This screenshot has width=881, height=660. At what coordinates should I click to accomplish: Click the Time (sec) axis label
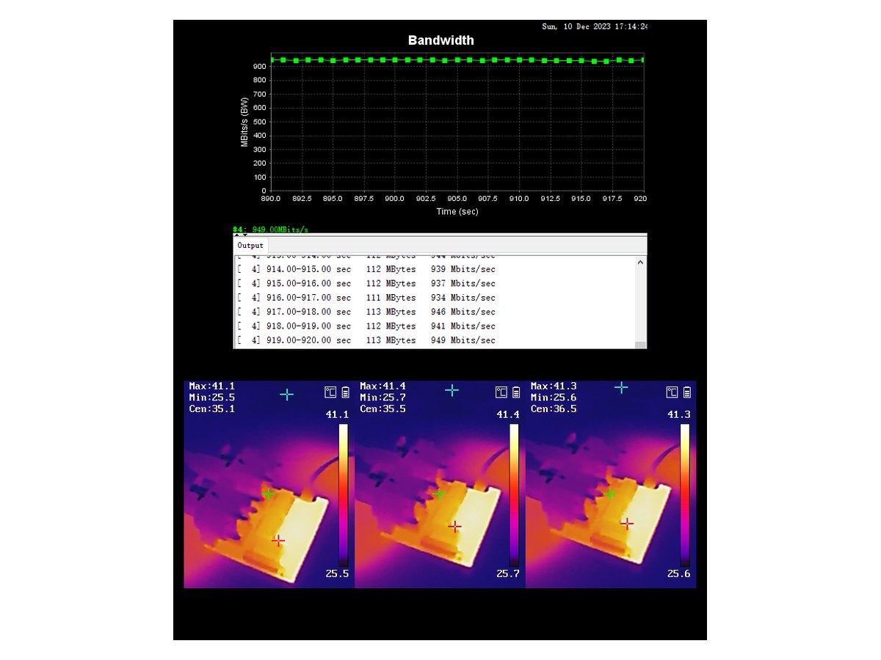tap(457, 211)
